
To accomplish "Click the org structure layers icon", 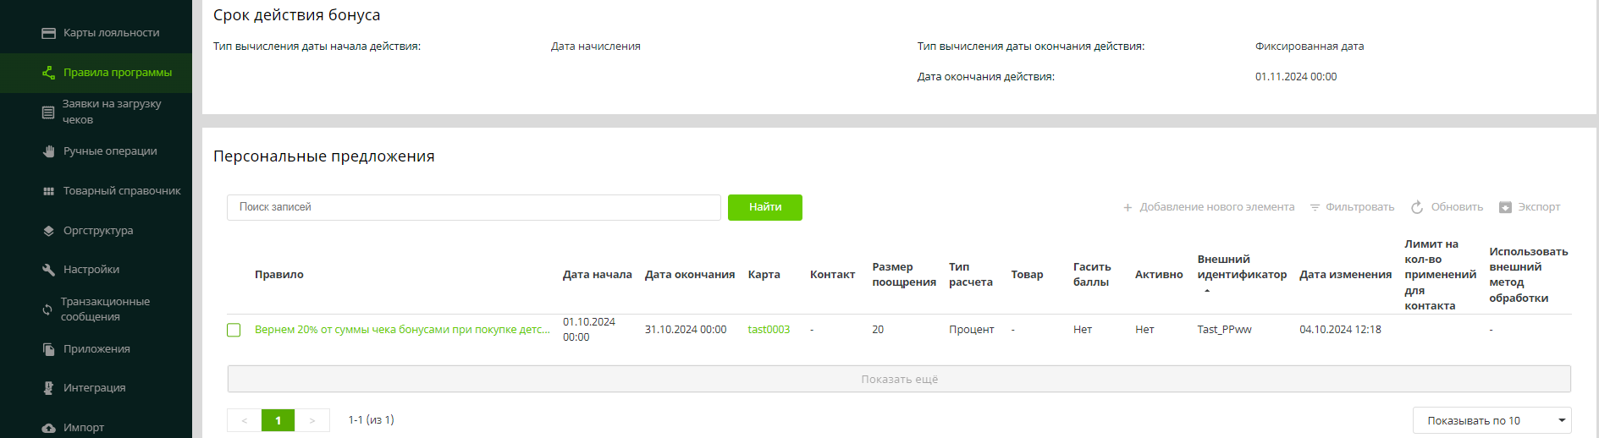I will tap(48, 231).
